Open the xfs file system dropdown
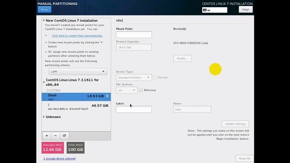 [127, 90]
